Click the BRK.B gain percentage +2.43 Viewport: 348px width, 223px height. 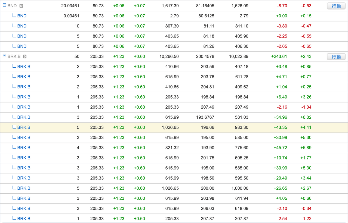(306, 56)
